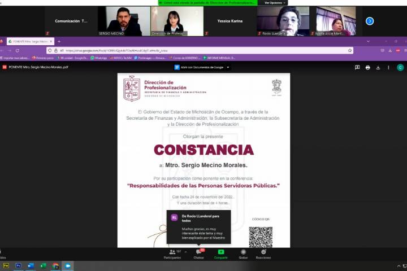Expand Abrir con Documentos de Google dropdown
Image resolution: width=407 pixels, height=271 pixels.
228,67
